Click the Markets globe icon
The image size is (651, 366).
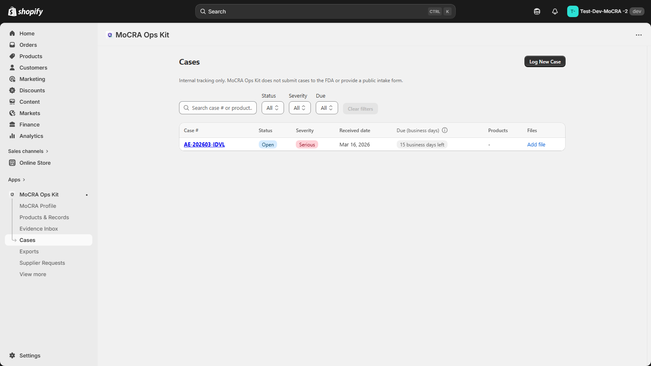tap(12, 113)
